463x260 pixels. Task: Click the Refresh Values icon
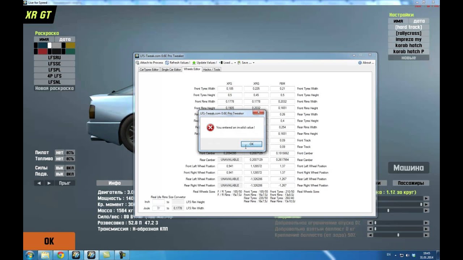pyautogui.click(x=167, y=63)
